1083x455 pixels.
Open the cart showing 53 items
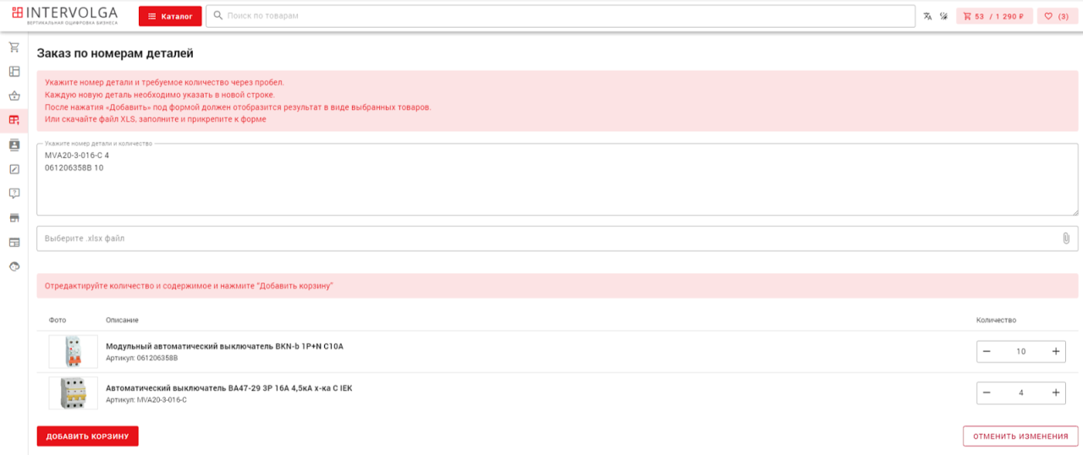click(993, 16)
